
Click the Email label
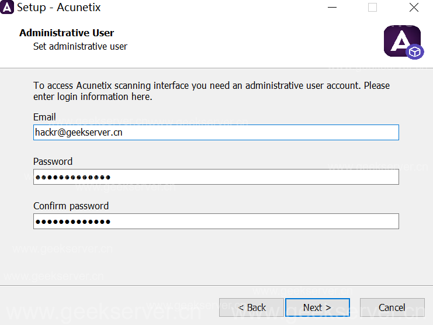(x=44, y=117)
